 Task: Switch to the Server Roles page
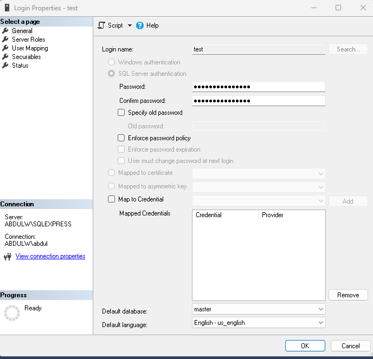(x=29, y=40)
